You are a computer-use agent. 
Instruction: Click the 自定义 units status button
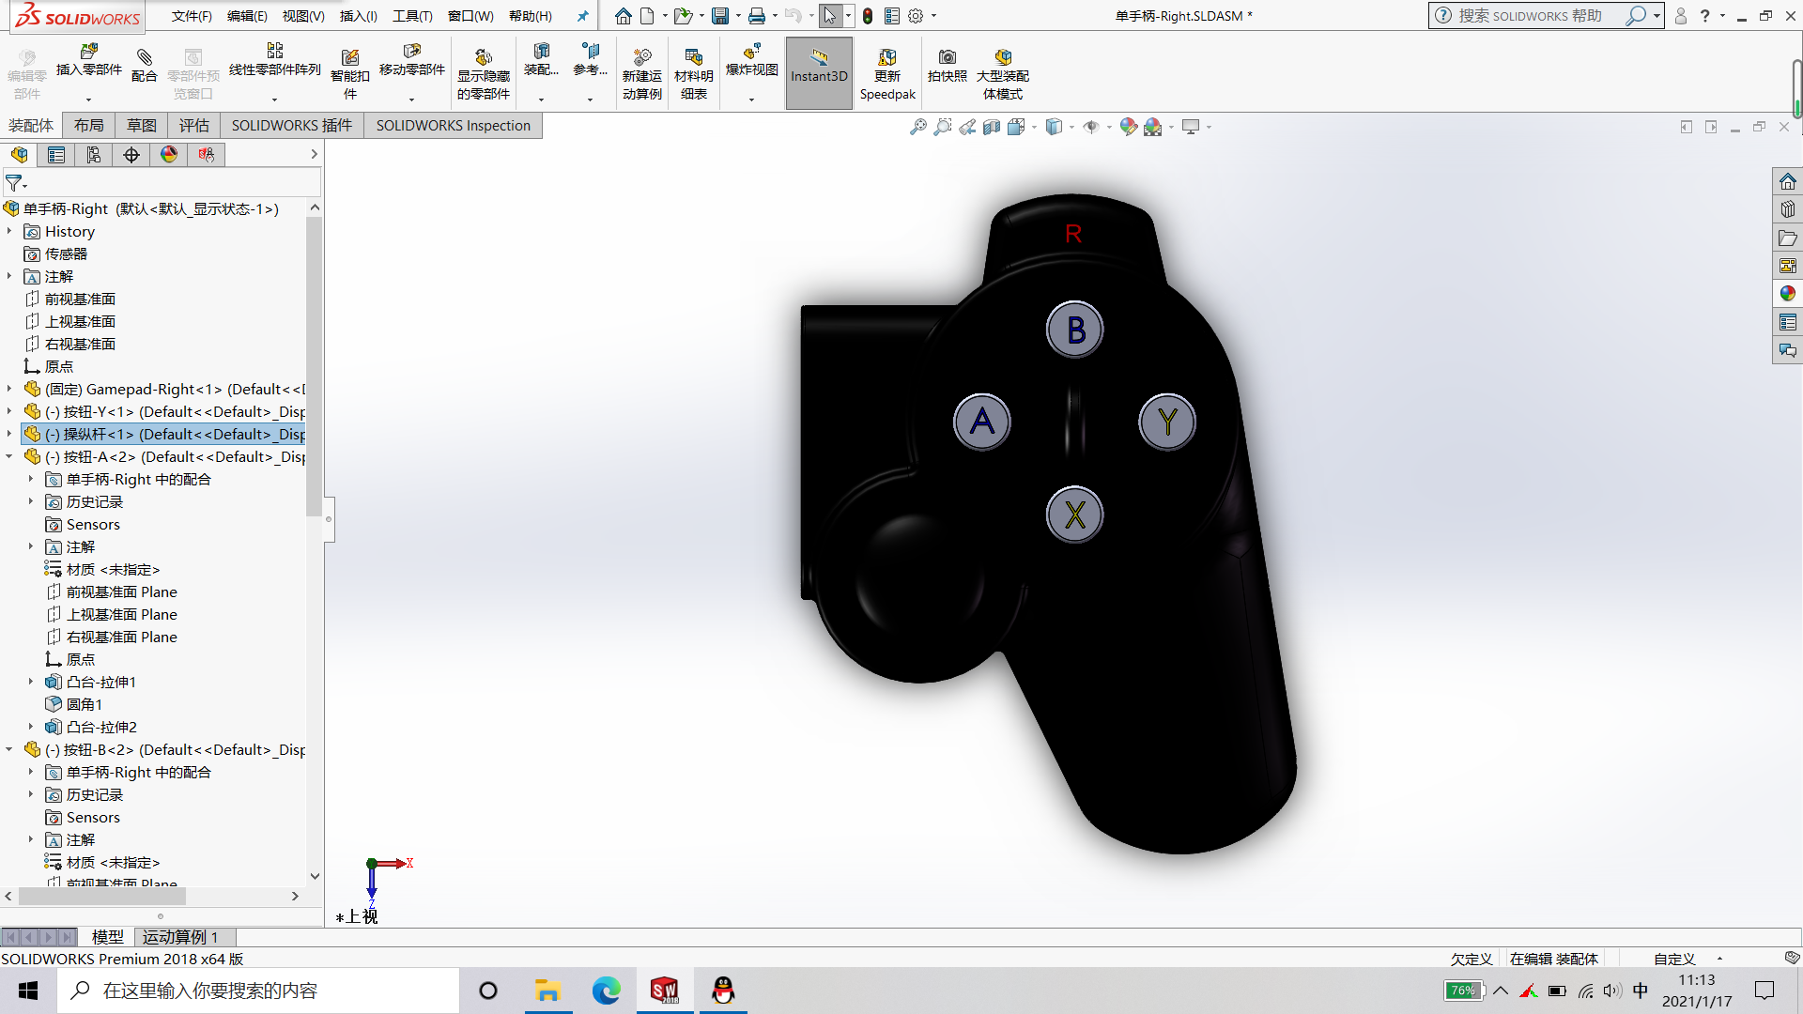[x=1673, y=959]
